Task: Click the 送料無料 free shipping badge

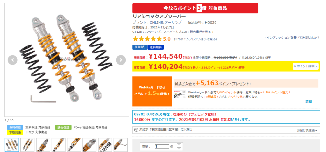Action: click(156, 47)
